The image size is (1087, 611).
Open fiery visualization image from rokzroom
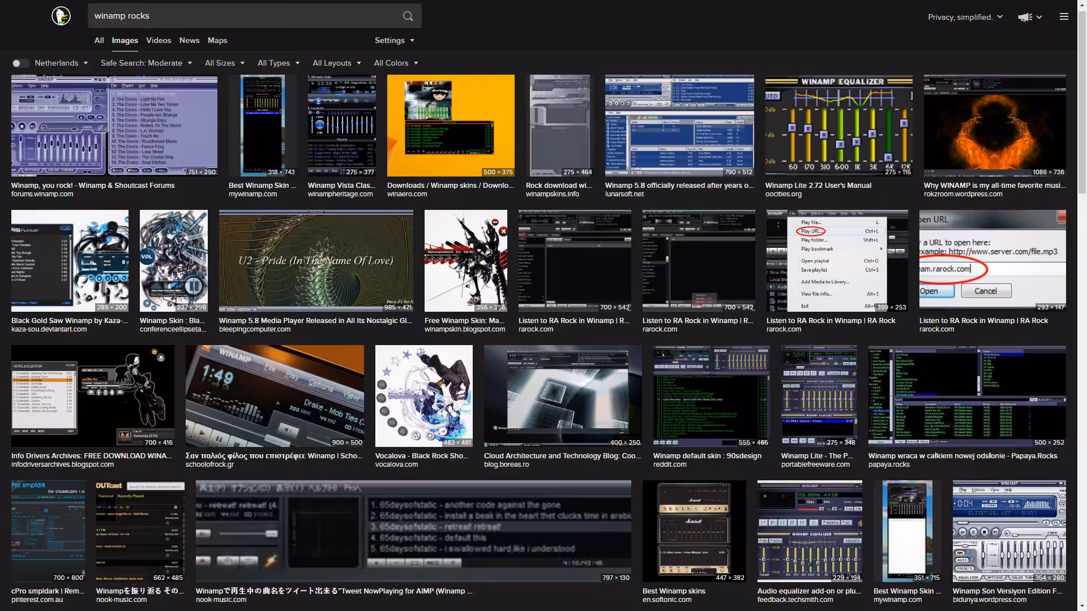[995, 126]
